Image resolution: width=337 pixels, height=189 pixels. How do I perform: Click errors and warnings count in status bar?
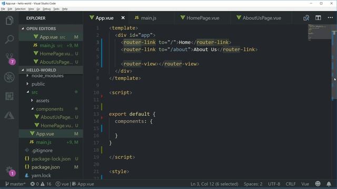point(41,184)
